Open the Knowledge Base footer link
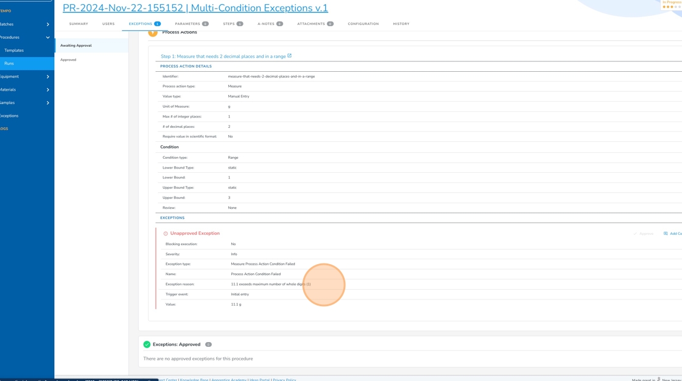682x381 pixels. click(x=194, y=379)
